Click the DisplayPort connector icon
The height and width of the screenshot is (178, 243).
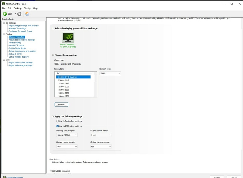click(x=57, y=64)
